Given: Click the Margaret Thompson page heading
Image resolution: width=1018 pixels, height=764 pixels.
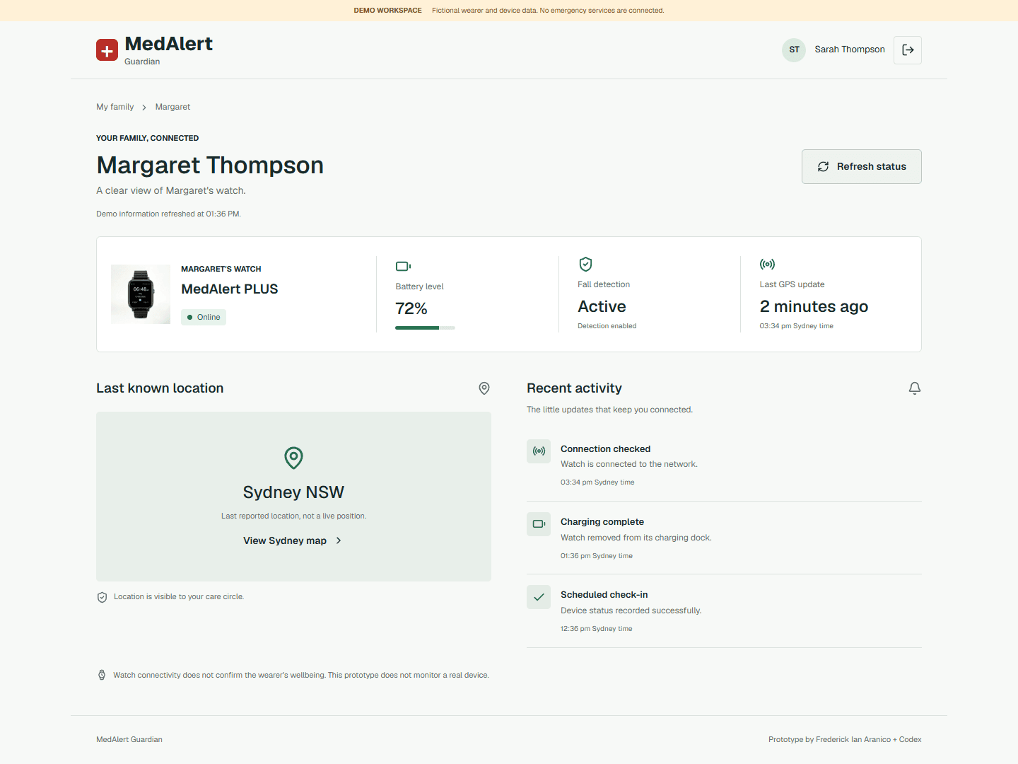Looking at the screenshot, I should [x=210, y=166].
